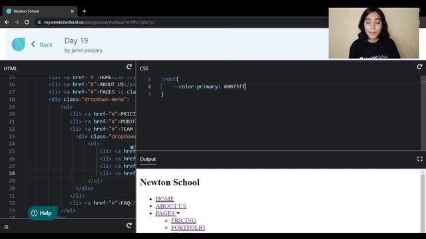Click ABOUT US line 16 in HTML
Screen dimensions: 426x239
coord(92,84)
